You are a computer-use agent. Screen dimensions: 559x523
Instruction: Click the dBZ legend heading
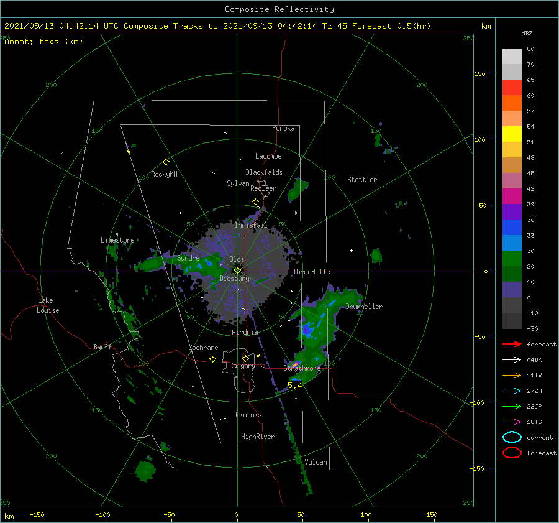point(527,33)
